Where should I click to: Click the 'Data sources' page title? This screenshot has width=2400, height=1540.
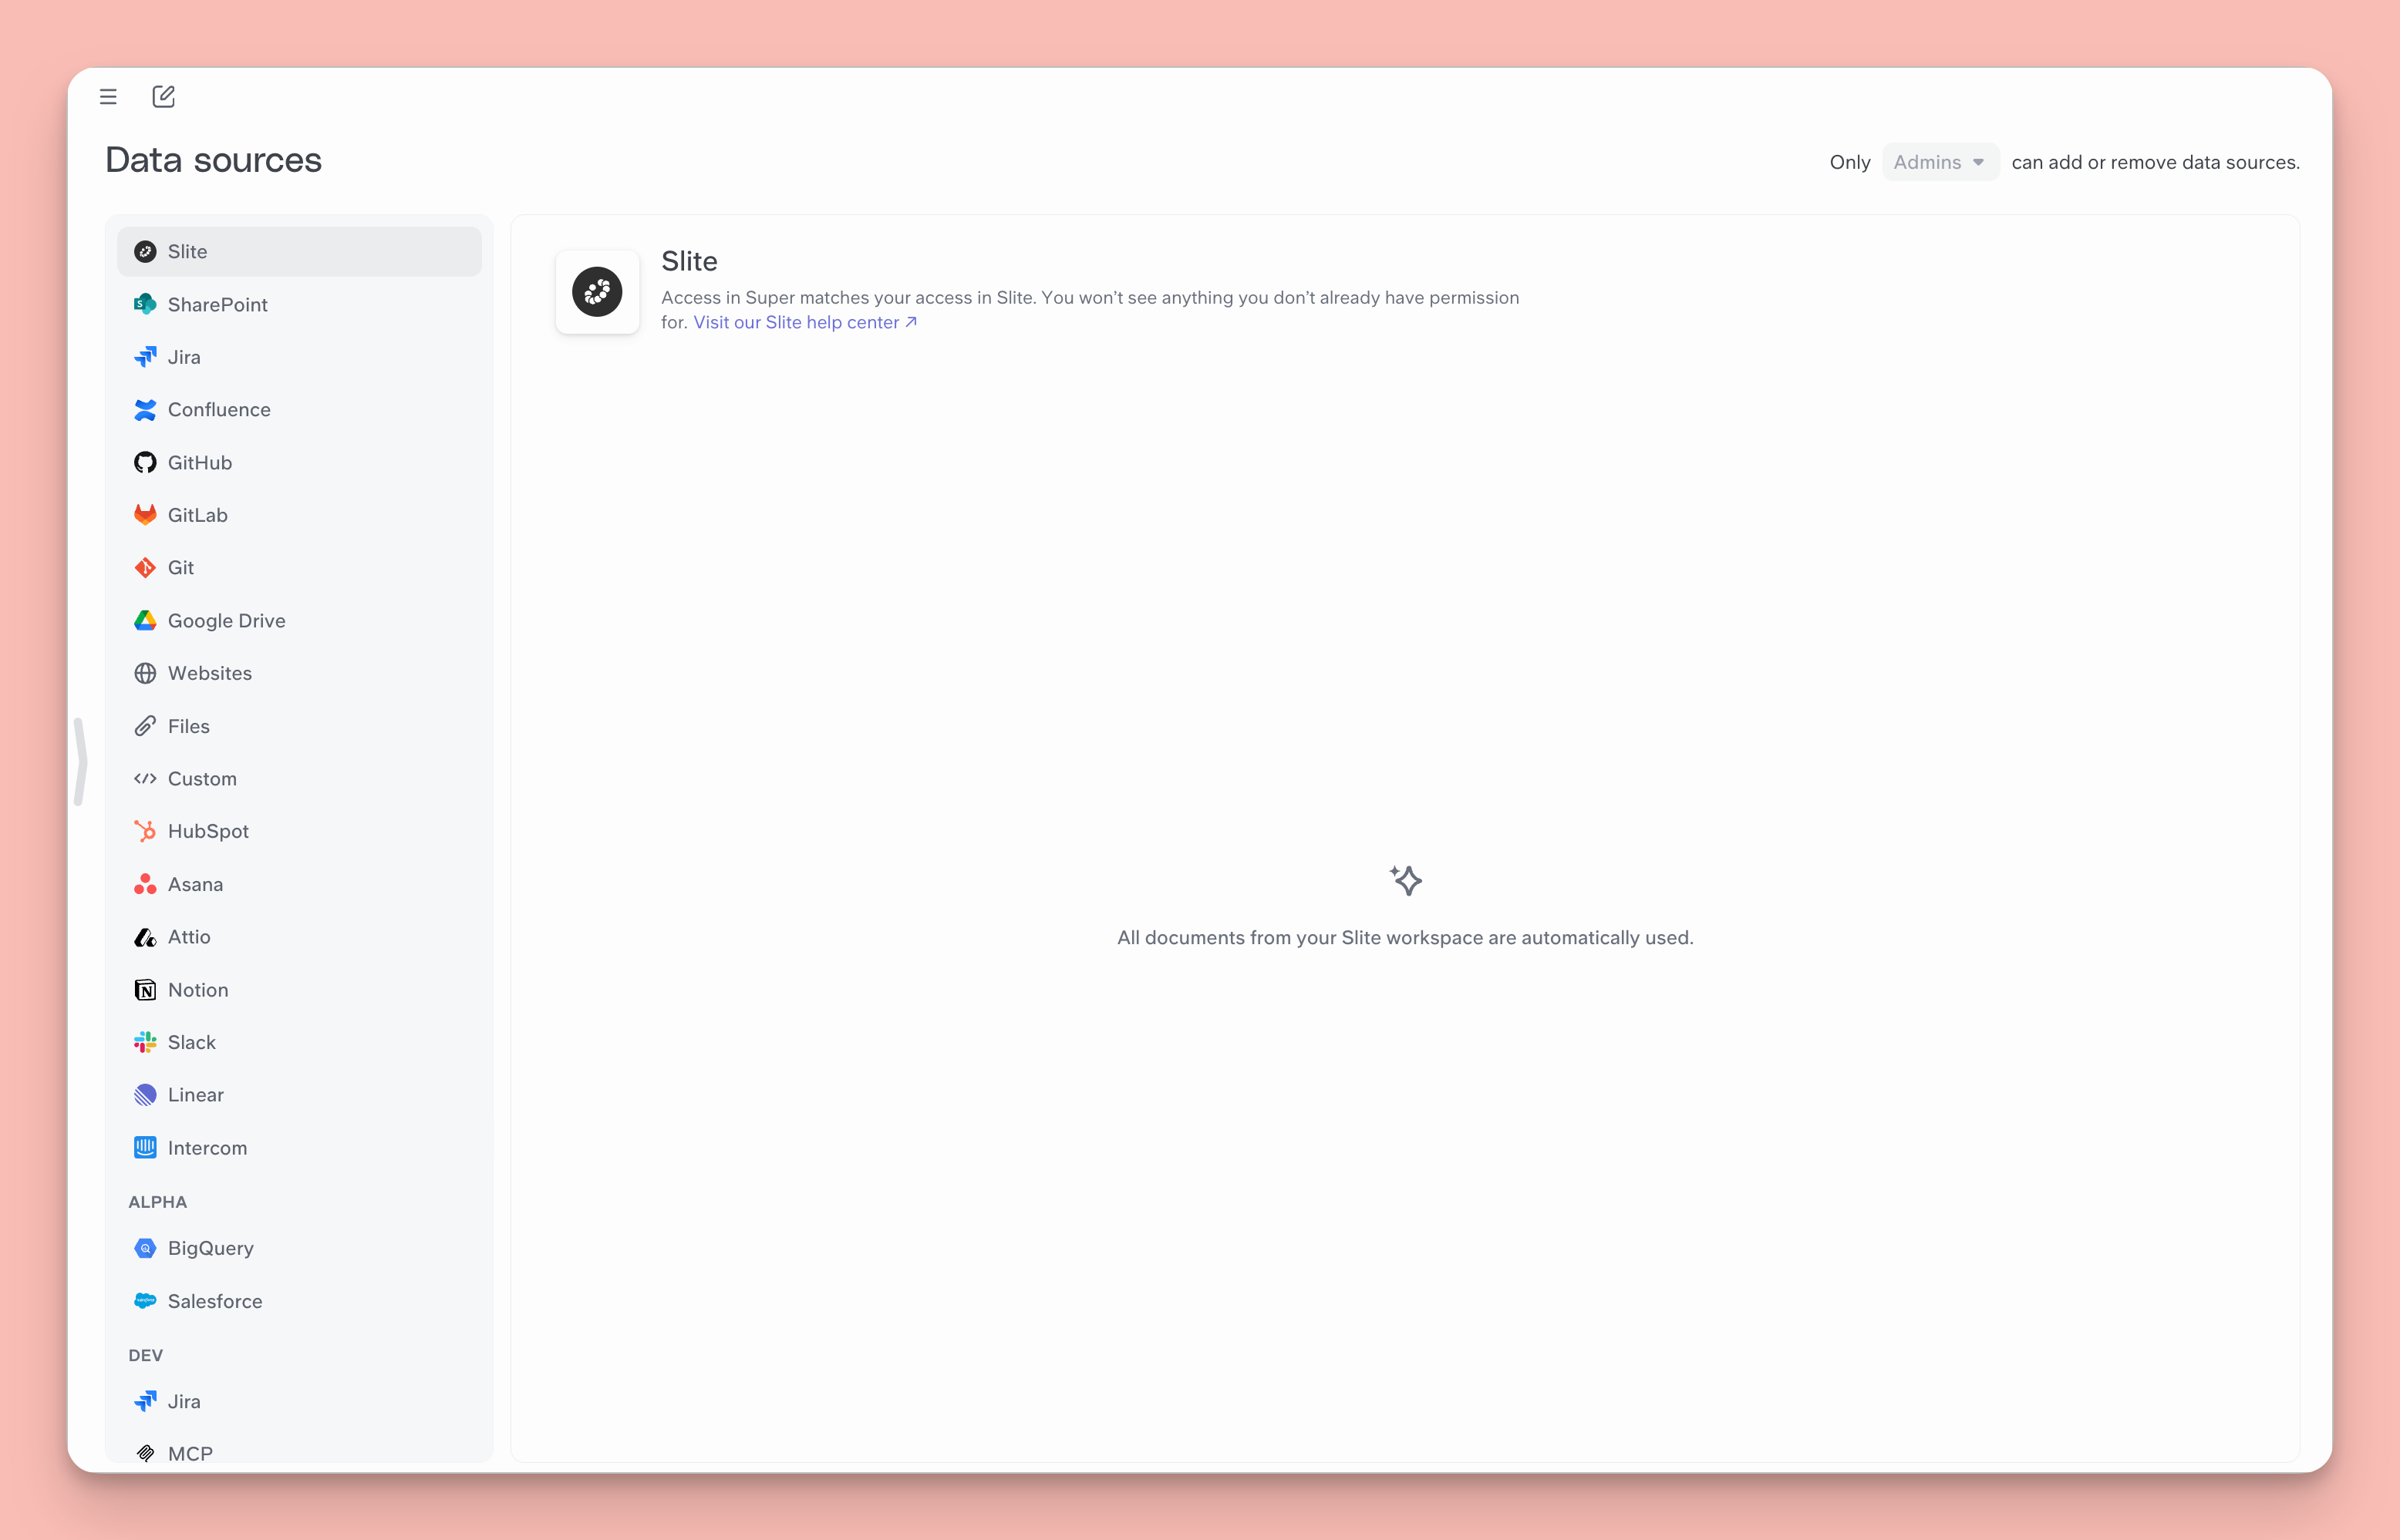[x=213, y=160]
